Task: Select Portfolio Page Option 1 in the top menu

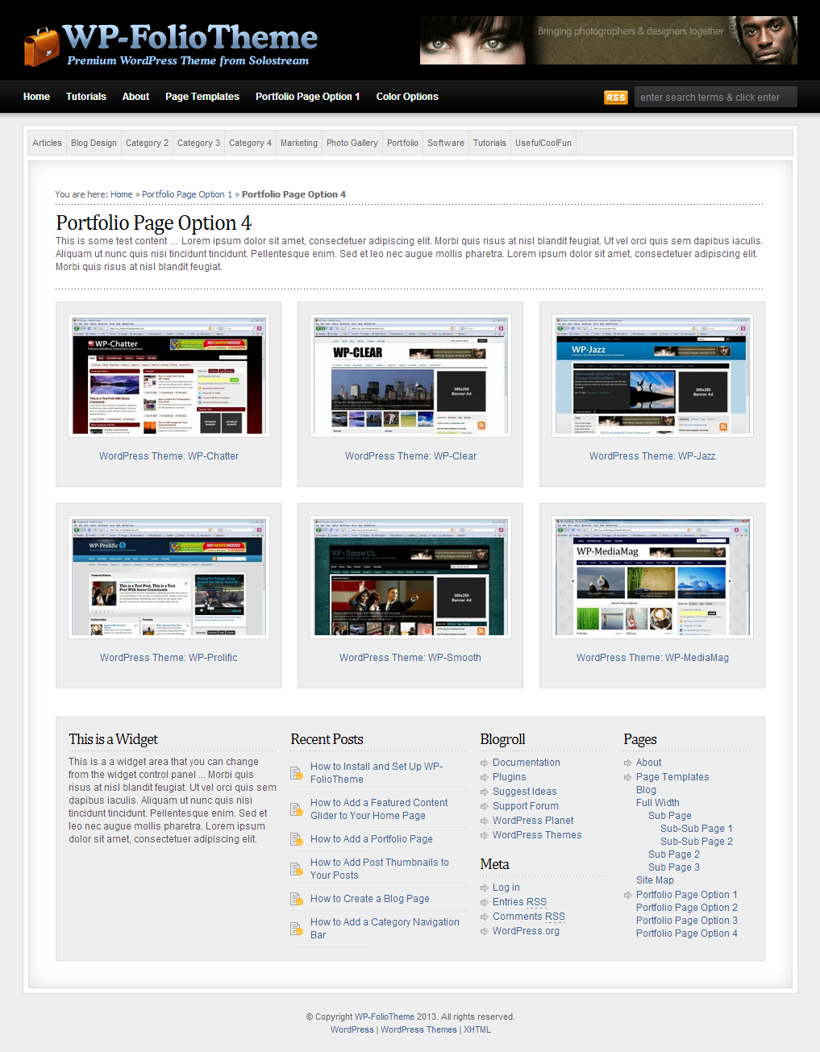Action: click(x=308, y=97)
